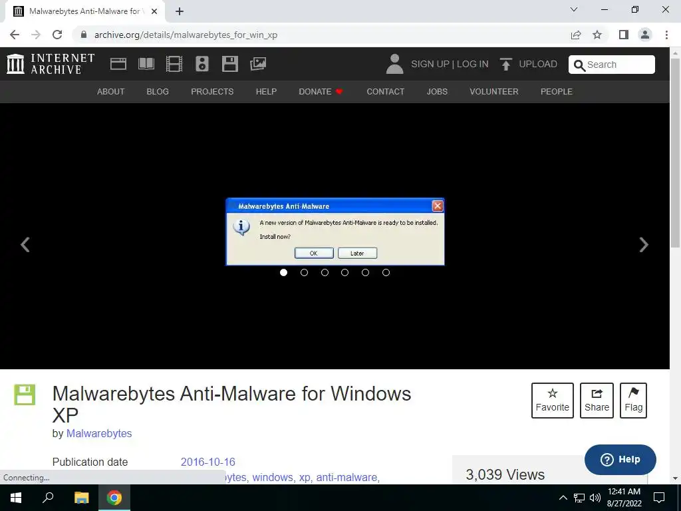Click the green software floppy icon beside title
681x511 pixels.
pyautogui.click(x=25, y=395)
